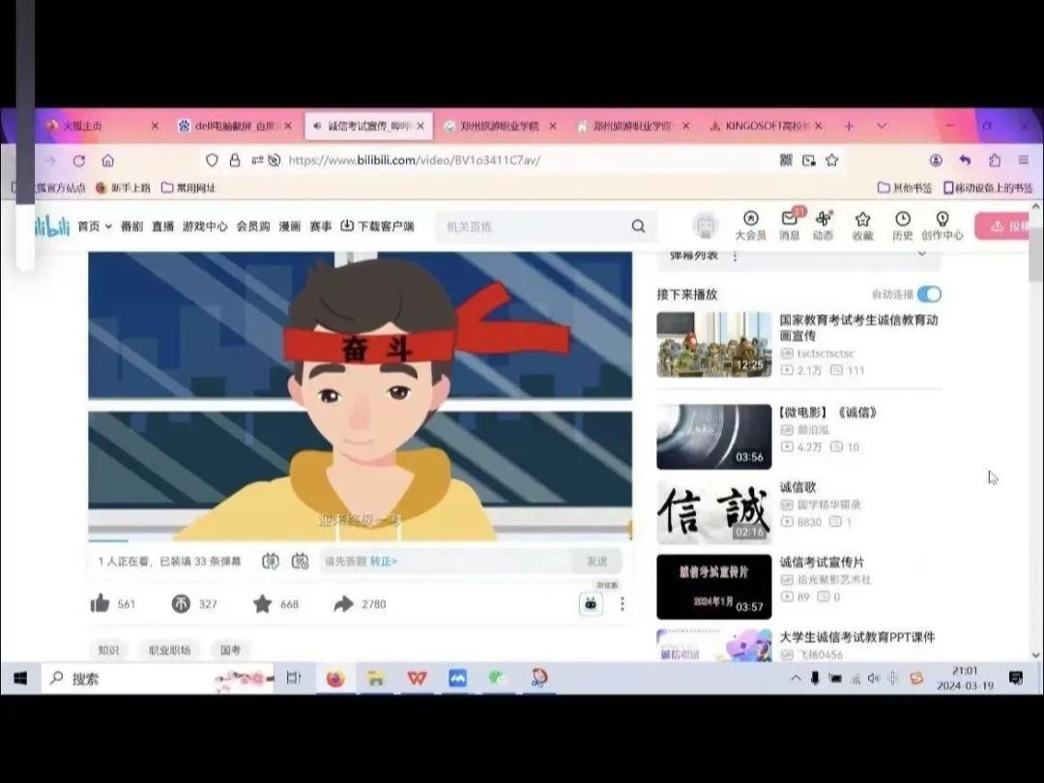1044x783 pixels.
Task: Open the AI assistant icon beside share
Action: 591,604
